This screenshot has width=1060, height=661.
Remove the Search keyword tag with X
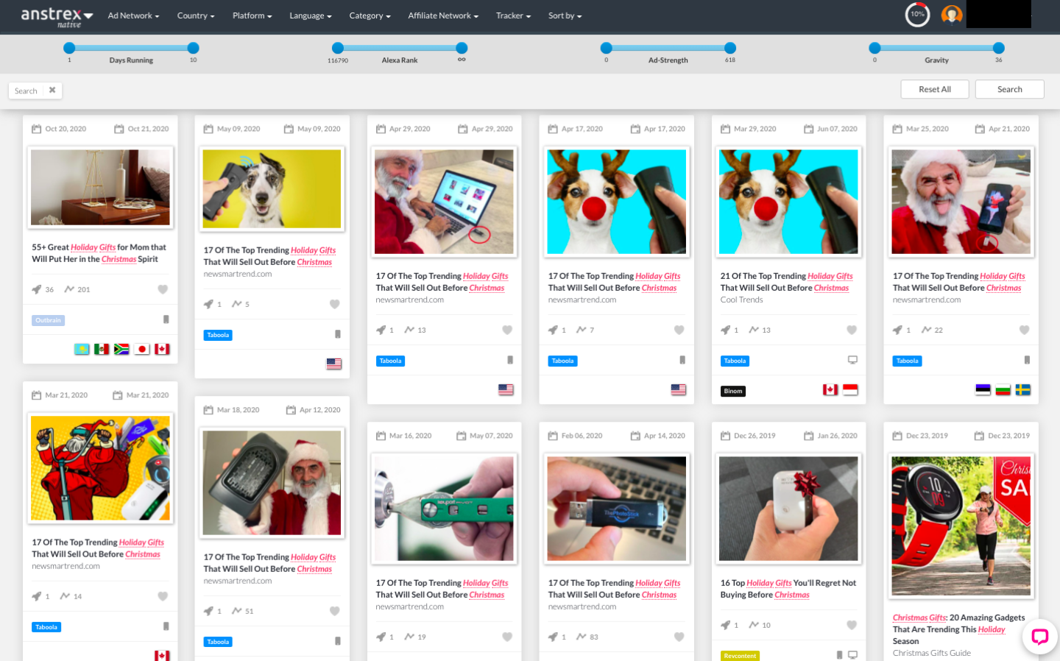point(52,91)
